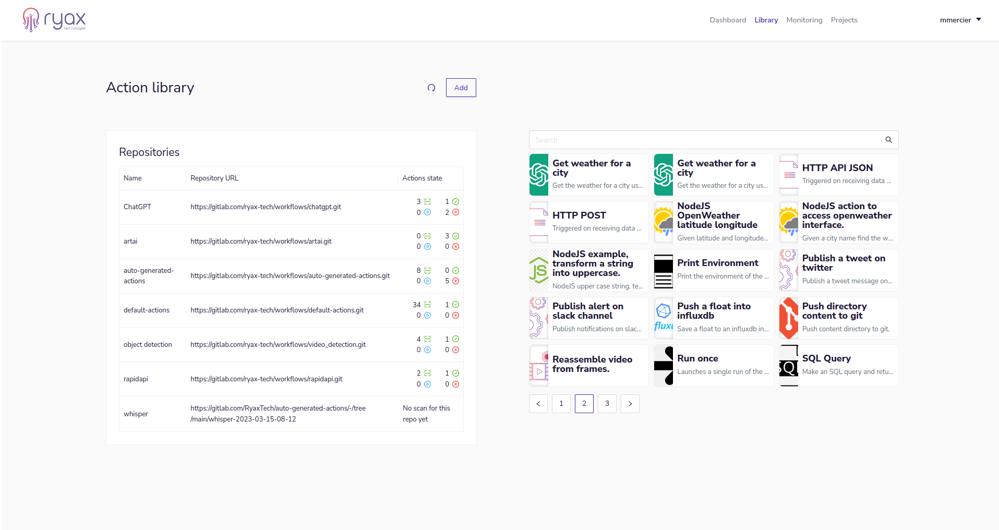Screen dimensions: 999x530
Task: Click the HTTP POST document icon
Action: click(539, 222)
